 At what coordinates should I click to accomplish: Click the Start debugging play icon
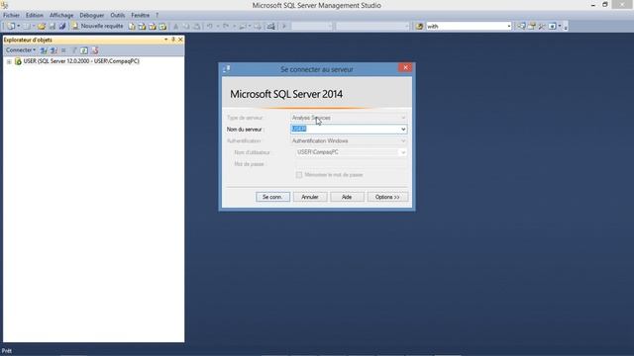pyautogui.click(x=284, y=27)
